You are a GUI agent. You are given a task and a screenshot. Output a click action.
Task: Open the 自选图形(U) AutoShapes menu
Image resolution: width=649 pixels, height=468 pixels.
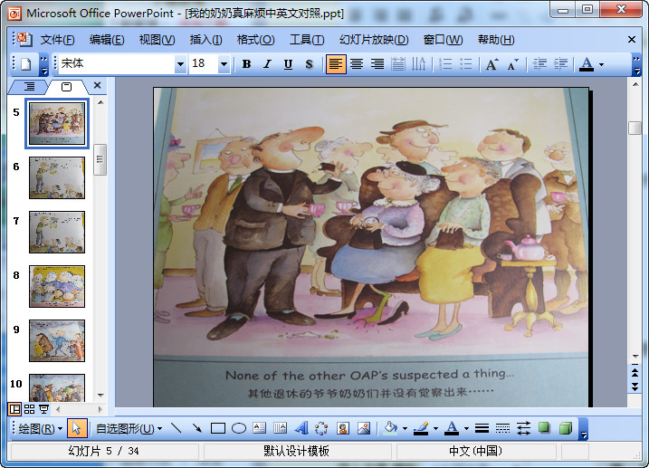click(x=129, y=429)
